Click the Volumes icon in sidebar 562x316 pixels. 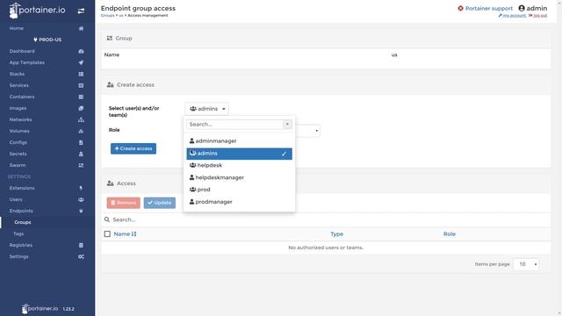coord(81,131)
